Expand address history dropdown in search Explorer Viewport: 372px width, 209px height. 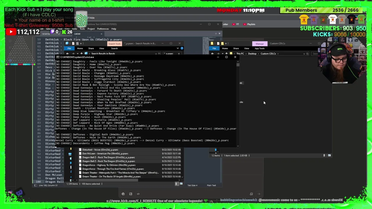pyautogui.click(x=156, y=54)
